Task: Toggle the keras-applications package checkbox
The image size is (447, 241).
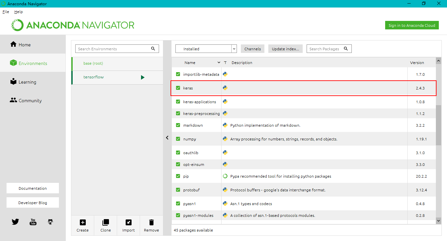Action: [x=178, y=102]
